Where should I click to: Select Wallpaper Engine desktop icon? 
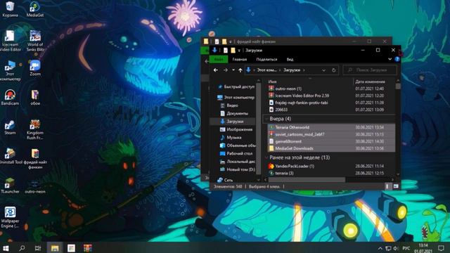[x=10, y=217]
